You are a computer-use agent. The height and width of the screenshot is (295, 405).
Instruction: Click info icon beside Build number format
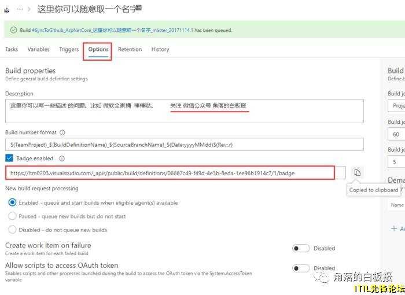(62, 132)
